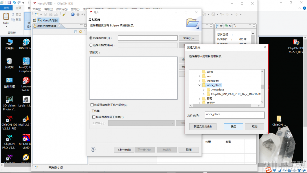Click help question mark icon in import dialog

tap(93, 149)
